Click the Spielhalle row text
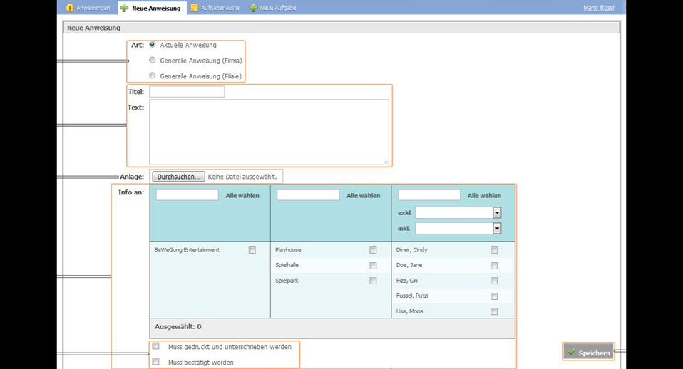This screenshot has height=369, width=683. [287, 265]
